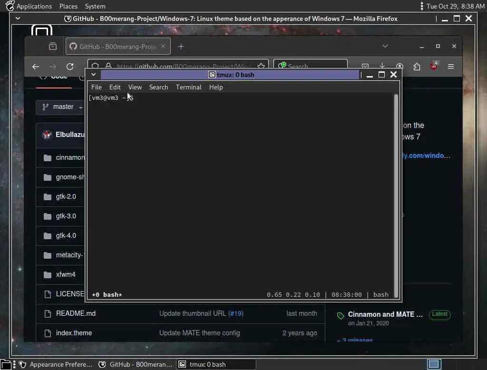The image size is (487, 370).
Task: Open the metacity folder in repository
Action: click(70, 255)
